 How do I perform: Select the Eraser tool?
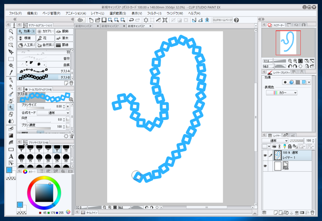click(11, 114)
